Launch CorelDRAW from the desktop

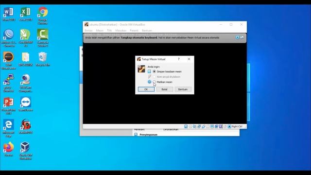click(x=26, y=38)
